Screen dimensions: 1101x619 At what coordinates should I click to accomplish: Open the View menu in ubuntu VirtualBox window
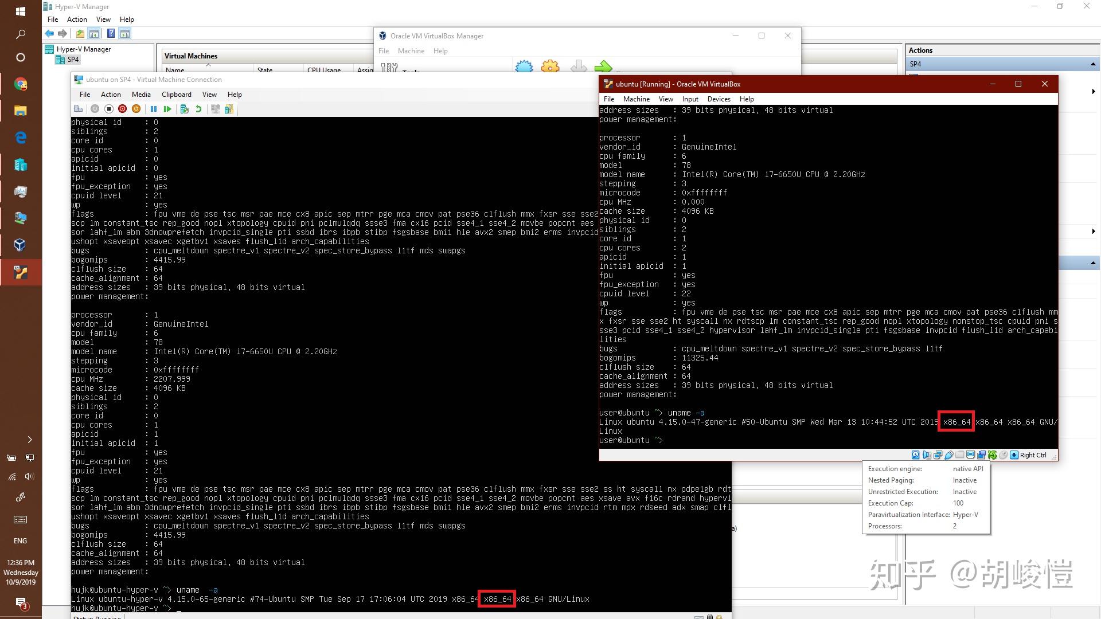(x=666, y=99)
